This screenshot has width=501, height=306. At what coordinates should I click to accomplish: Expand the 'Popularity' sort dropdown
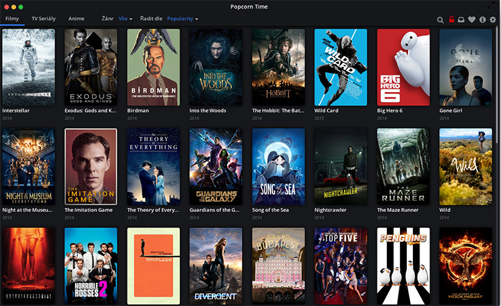tap(182, 19)
